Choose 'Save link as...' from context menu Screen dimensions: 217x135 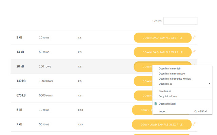pyautogui.click(x=166, y=91)
